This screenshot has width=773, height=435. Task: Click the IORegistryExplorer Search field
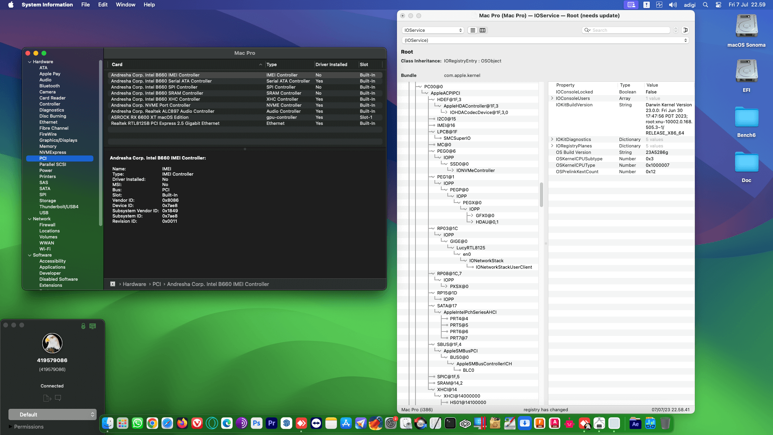[x=626, y=30]
